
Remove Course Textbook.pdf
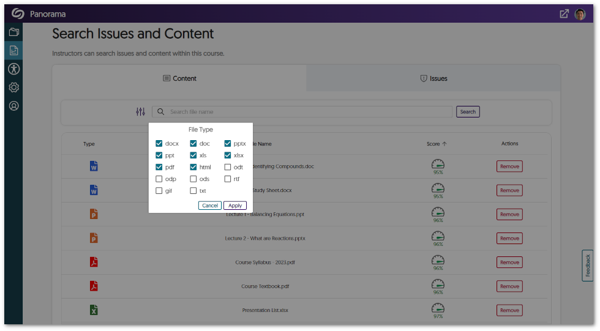click(x=509, y=286)
